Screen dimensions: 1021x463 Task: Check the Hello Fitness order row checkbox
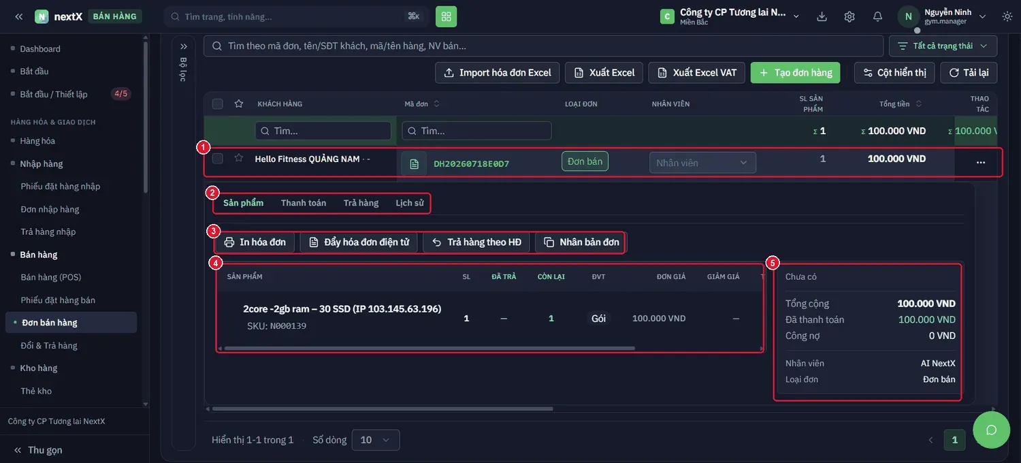pyautogui.click(x=218, y=159)
